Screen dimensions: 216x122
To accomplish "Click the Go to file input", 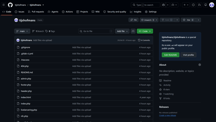I will 96,31.
